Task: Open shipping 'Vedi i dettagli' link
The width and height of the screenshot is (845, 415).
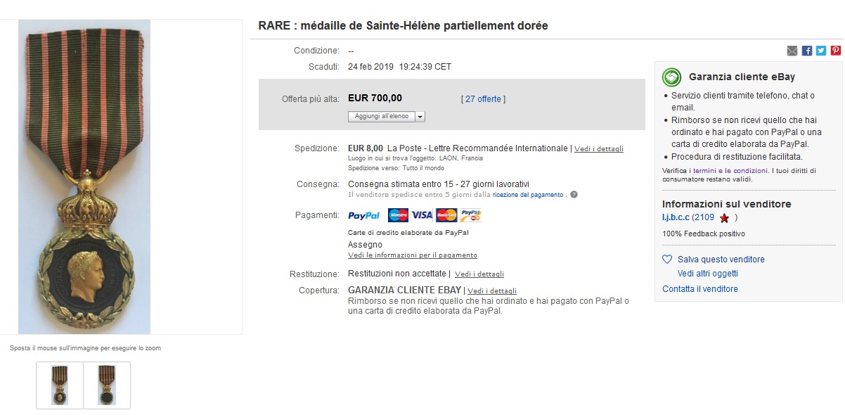Action: [x=599, y=149]
